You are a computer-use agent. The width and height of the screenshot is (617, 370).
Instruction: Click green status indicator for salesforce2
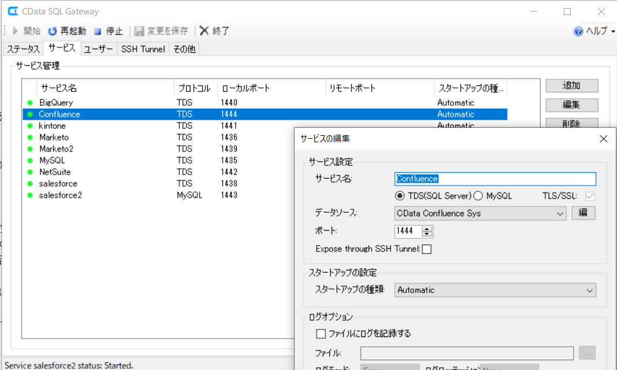click(30, 195)
